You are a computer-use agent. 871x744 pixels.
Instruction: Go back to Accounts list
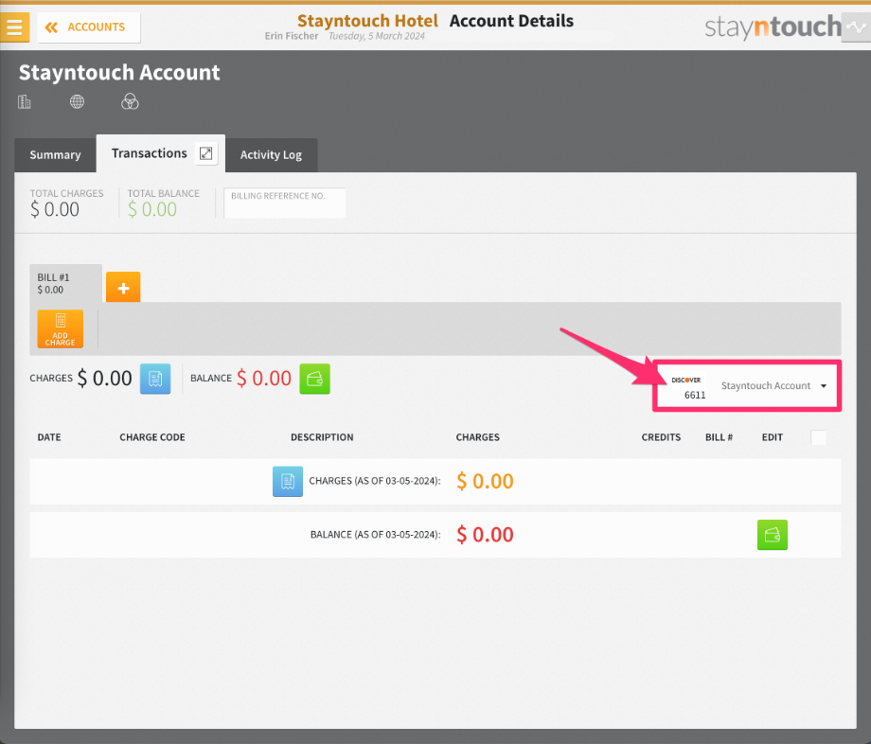[x=88, y=27]
